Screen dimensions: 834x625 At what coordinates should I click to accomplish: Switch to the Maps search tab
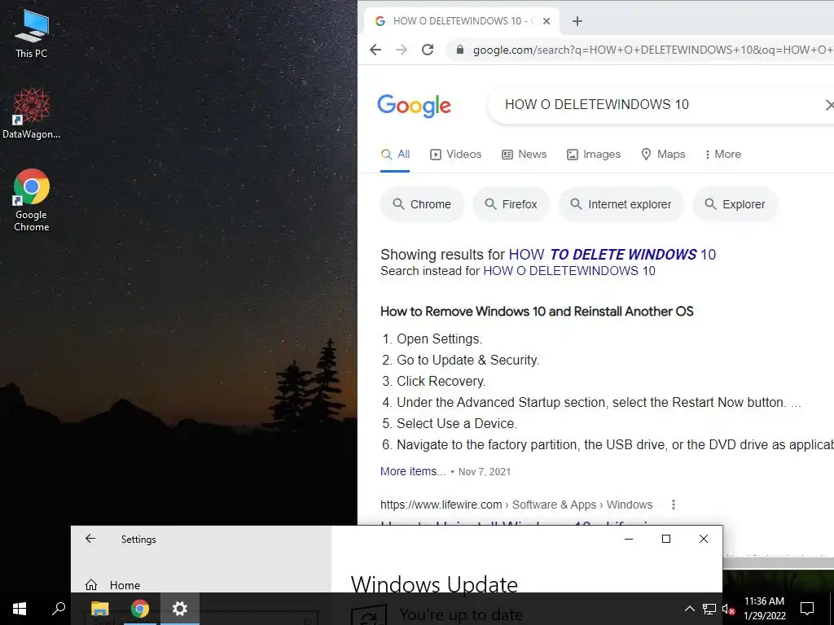[663, 154]
